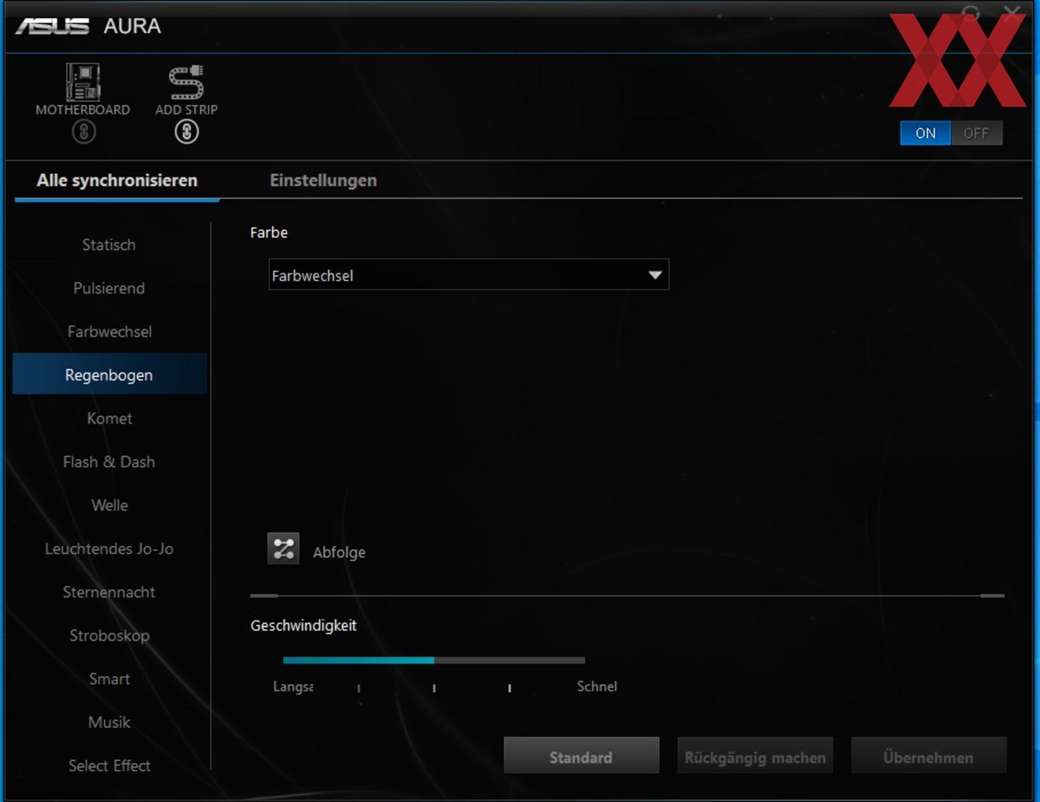The height and width of the screenshot is (802, 1040).
Task: Click the refresh icon in title bar
Action: tap(970, 12)
